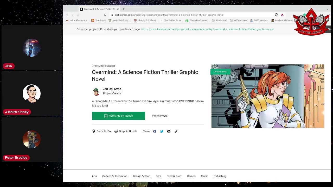Viewport: 333px width, 187px height.
Task: Open the copied pre-launch project URL link
Action: click(x=207, y=29)
